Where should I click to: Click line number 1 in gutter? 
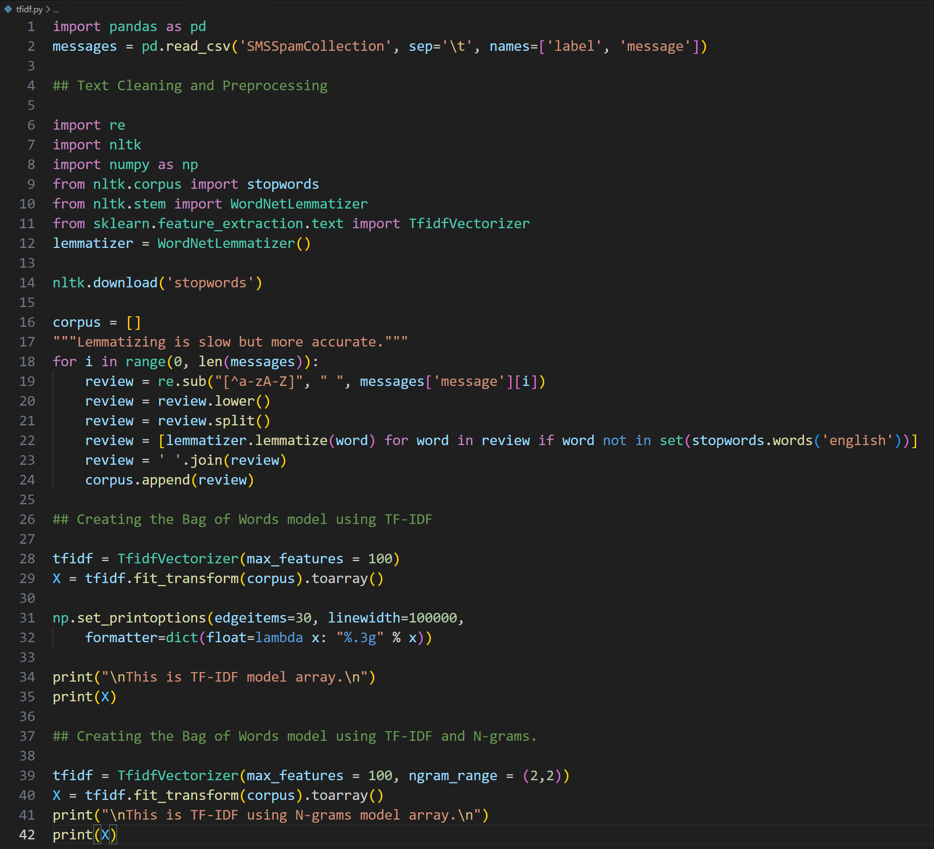pos(31,26)
